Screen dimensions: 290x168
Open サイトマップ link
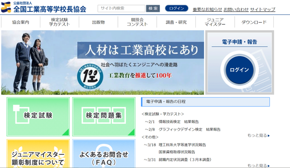[x=263, y=9]
